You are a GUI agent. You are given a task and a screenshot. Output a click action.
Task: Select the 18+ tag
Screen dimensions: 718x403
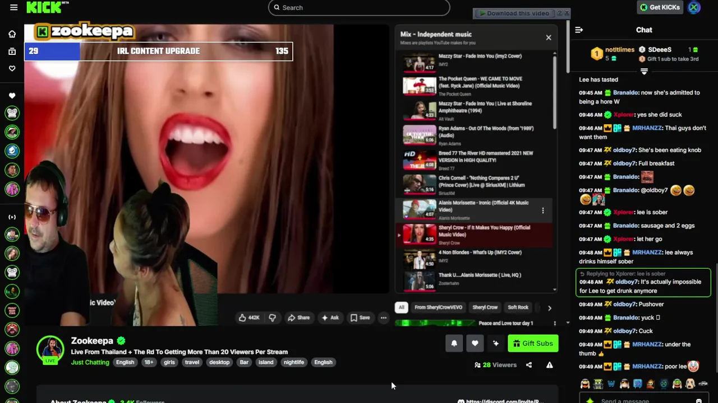pos(149,362)
